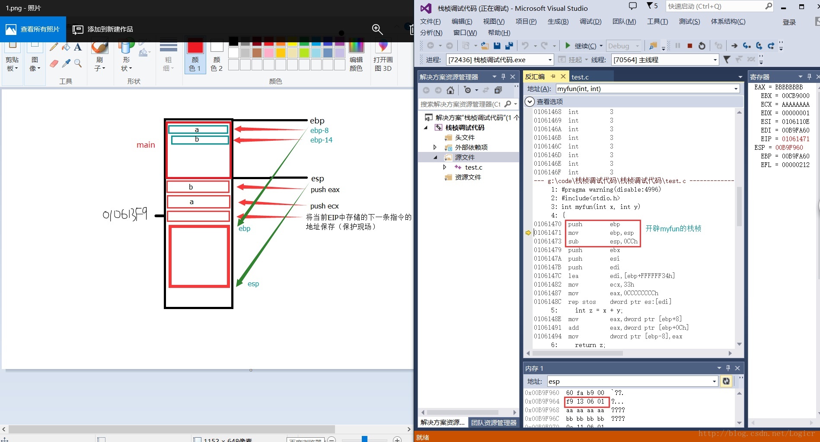This screenshot has height=442, width=820.
Task: Click the zoom magnifier icon in Photos
Action: pos(377,29)
